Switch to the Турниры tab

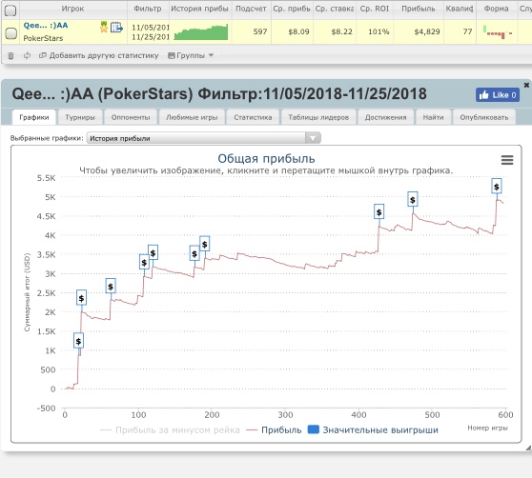[80, 117]
